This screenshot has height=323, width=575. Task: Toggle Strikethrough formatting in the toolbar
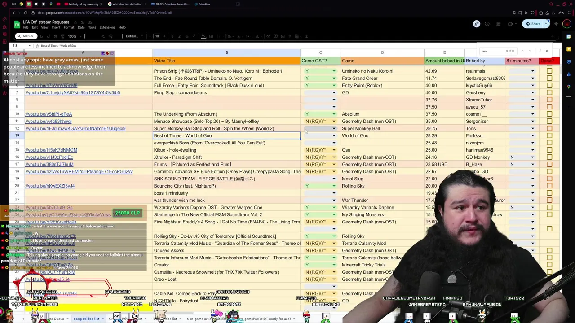[186, 36]
